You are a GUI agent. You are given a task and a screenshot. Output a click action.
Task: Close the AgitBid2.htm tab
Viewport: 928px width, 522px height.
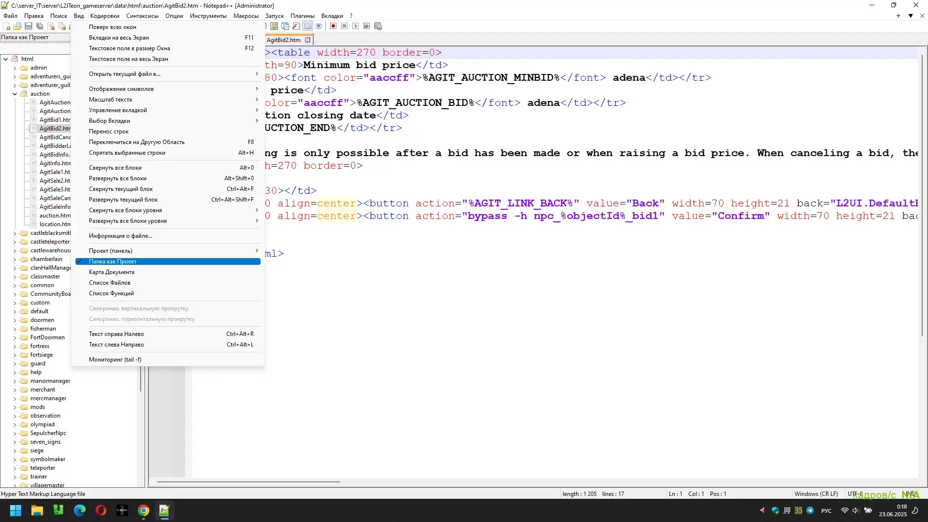click(308, 40)
